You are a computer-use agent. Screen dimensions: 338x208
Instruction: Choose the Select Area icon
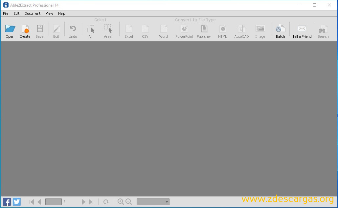108,29
